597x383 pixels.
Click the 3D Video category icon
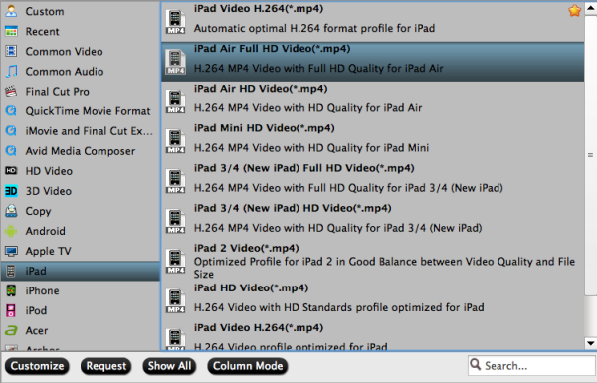pos(11,191)
